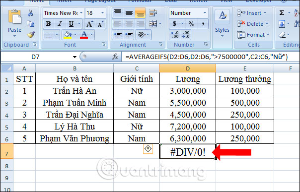Click Increase Indent icon

(x=129, y=35)
